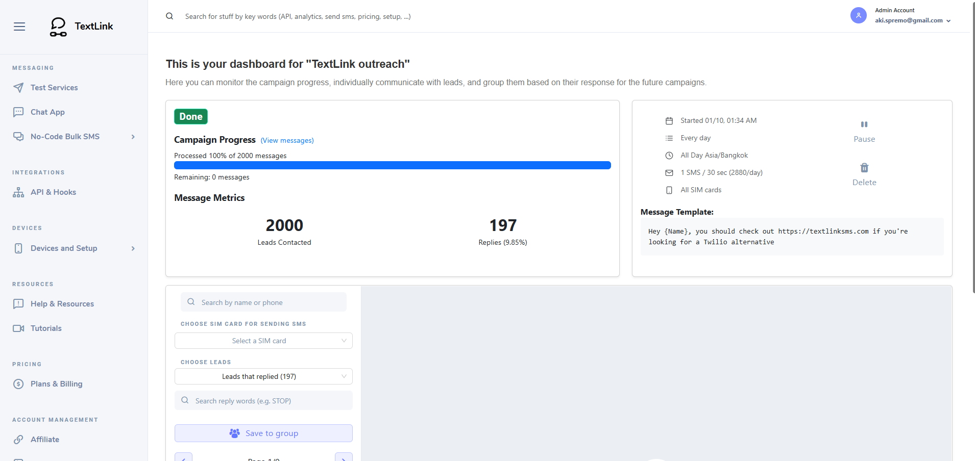This screenshot has height=461, width=975.
Task: Pause the campaign with pause icon
Action: [864, 124]
